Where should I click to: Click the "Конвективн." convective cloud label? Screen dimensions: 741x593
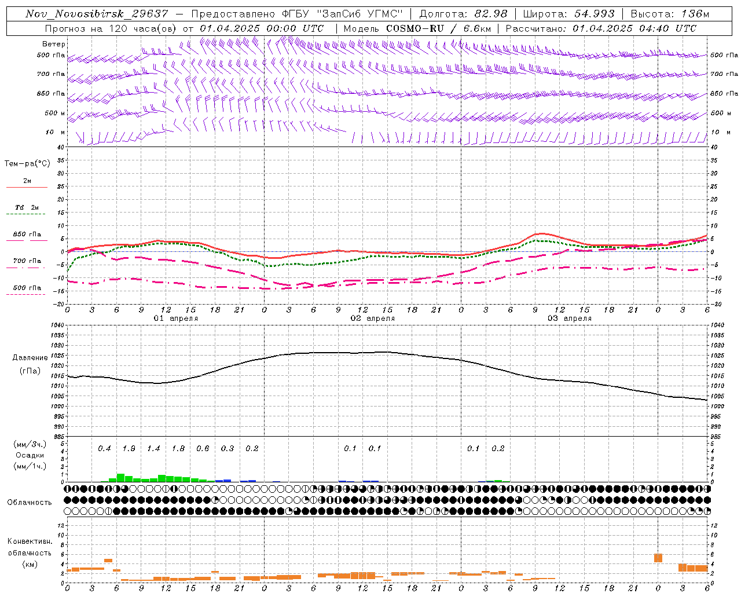coord(30,541)
